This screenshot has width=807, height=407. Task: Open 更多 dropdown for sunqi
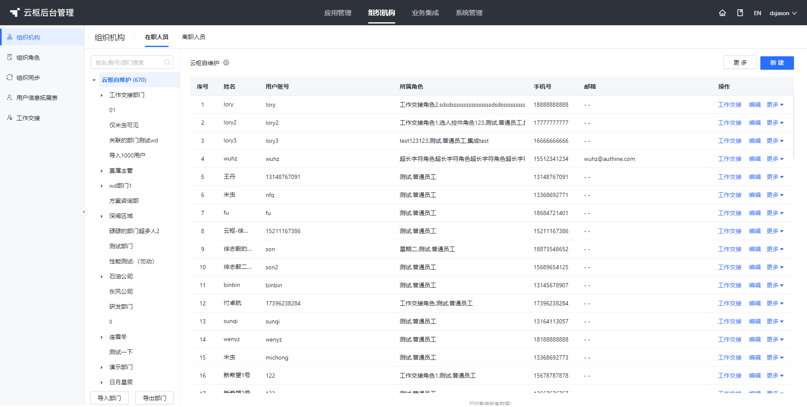[775, 321]
